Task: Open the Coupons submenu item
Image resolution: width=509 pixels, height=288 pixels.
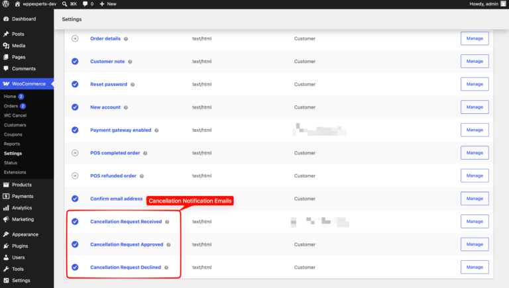Action: [x=13, y=134]
